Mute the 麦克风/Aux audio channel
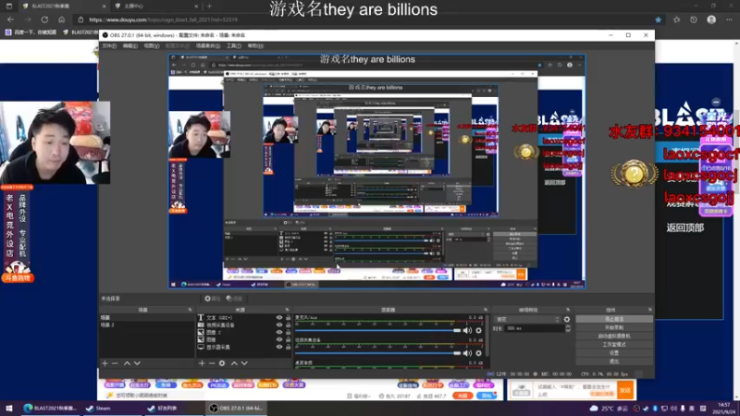Screen dimensions: 740x416 click(467, 331)
